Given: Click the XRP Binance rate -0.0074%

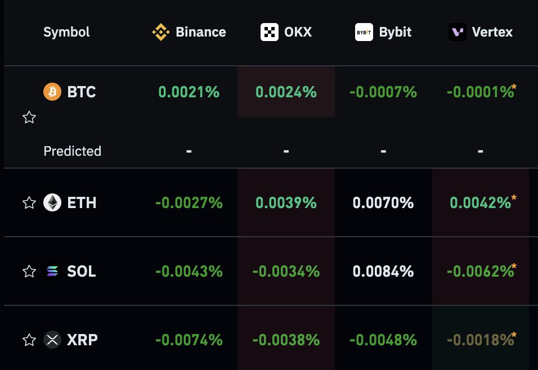Looking at the screenshot, I should 189,340.
